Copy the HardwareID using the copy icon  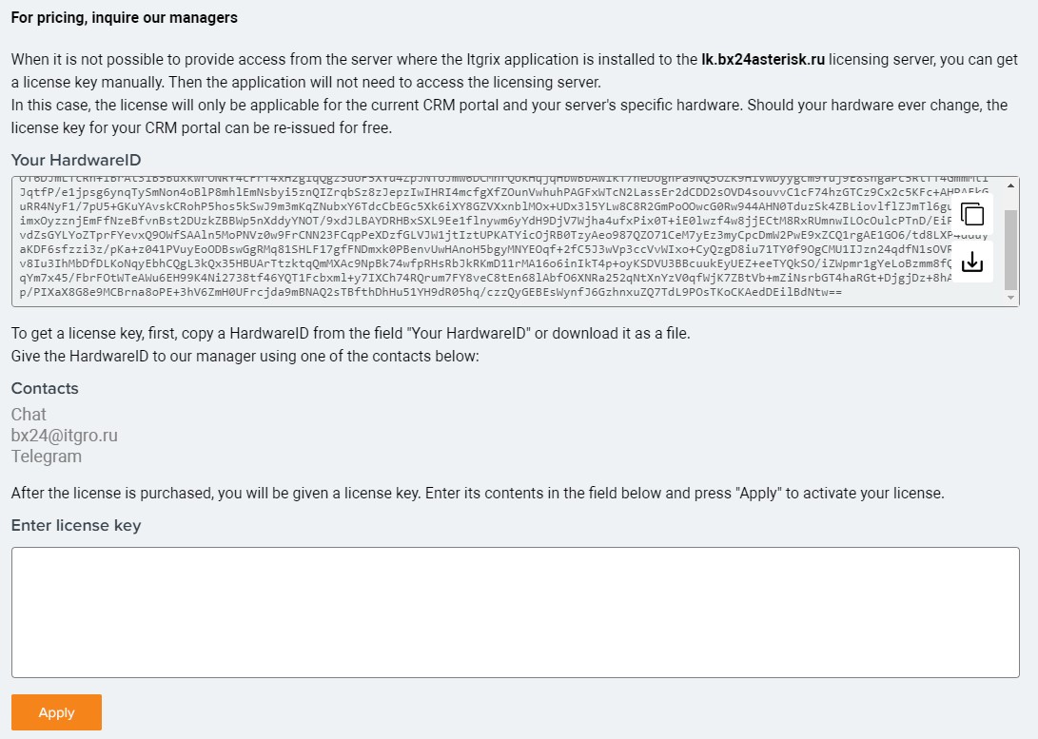(x=971, y=214)
